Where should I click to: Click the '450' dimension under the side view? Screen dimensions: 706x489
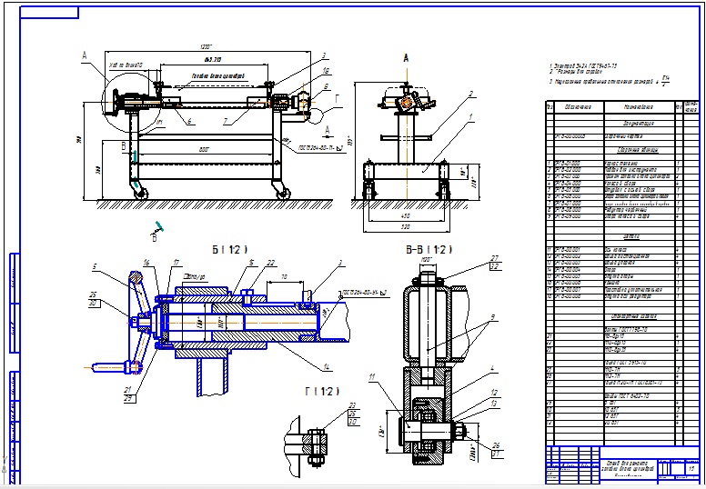coord(405,216)
